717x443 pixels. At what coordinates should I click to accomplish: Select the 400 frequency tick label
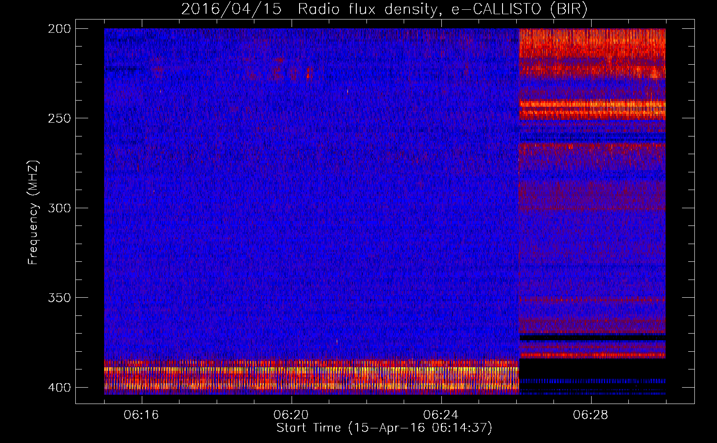pos(59,387)
